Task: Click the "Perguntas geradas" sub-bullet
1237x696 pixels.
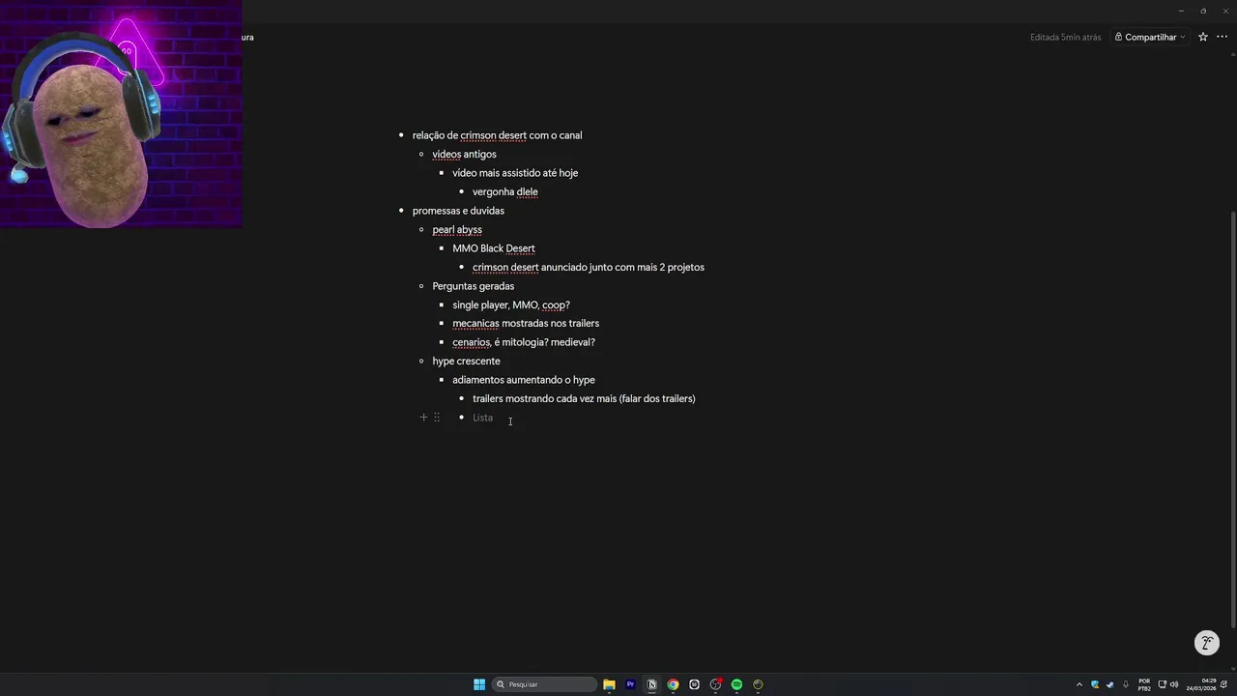Action: pyautogui.click(x=473, y=286)
